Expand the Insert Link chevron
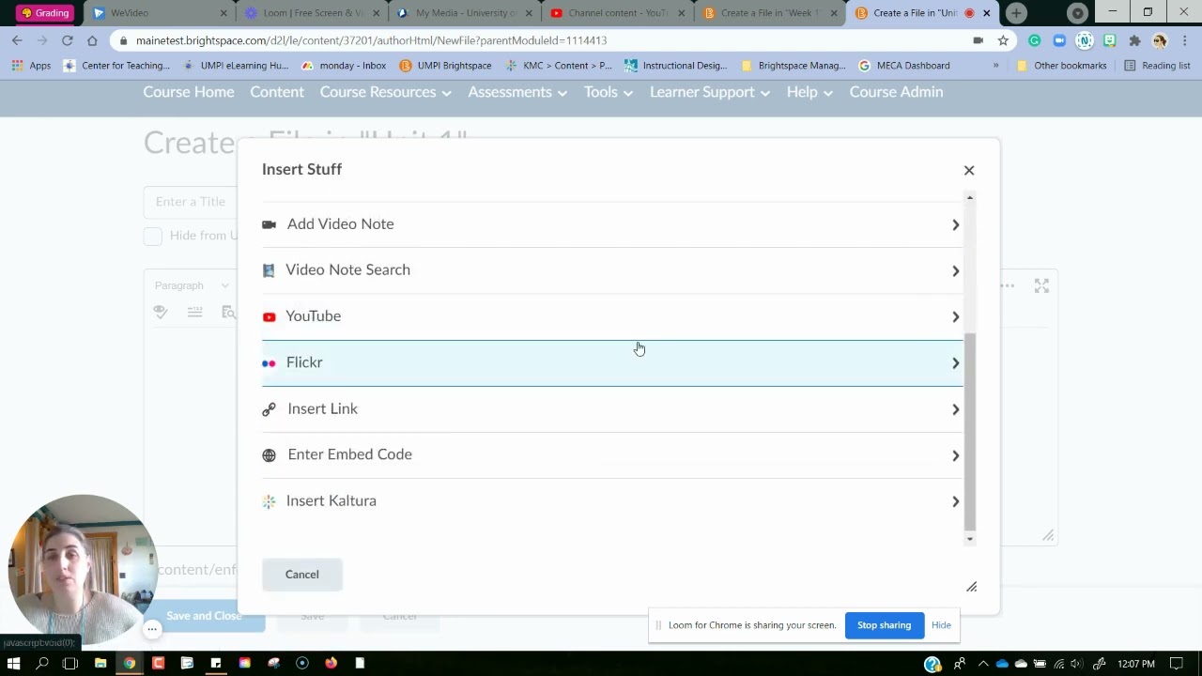 click(955, 409)
